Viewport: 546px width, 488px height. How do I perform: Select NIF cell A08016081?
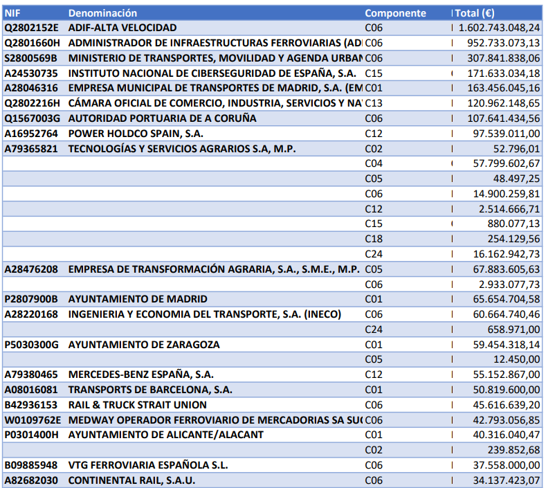tap(31, 390)
